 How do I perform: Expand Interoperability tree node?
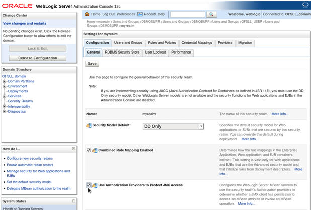tap(5, 107)
